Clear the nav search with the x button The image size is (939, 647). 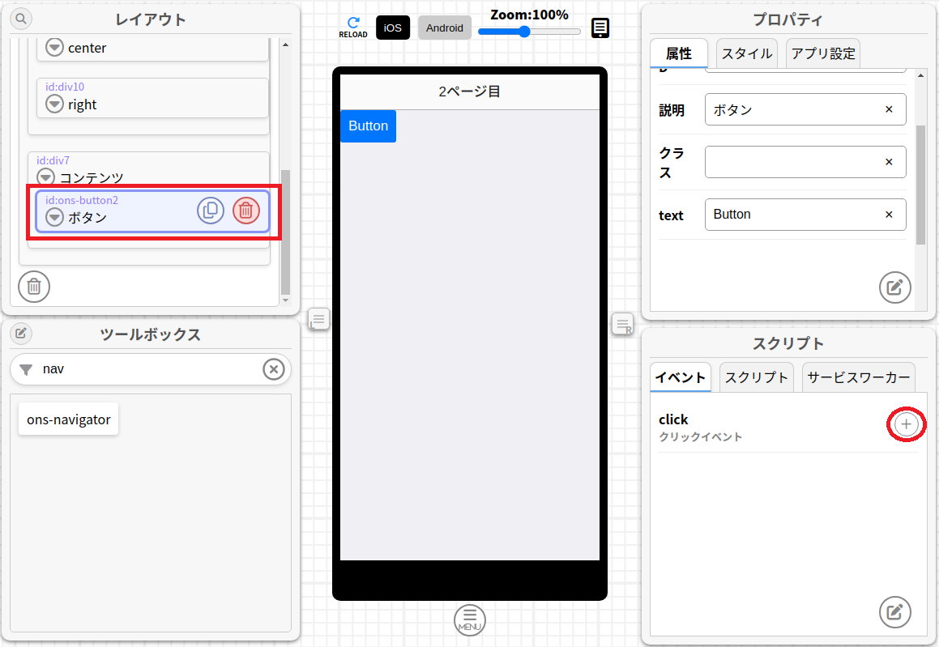click(273, 369)
